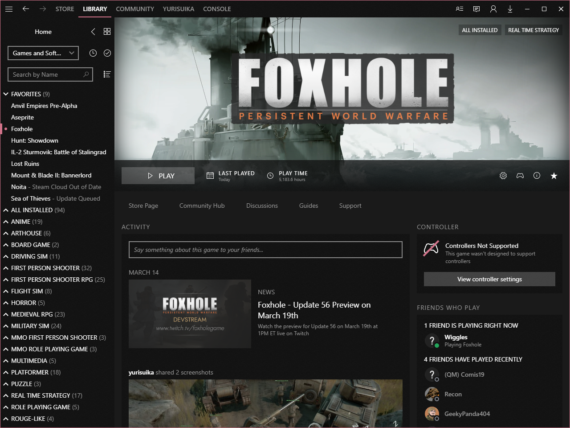Open the CONSOLE tab
The height and width of the screenshot is (428, 570).
(x=217, y=9)
